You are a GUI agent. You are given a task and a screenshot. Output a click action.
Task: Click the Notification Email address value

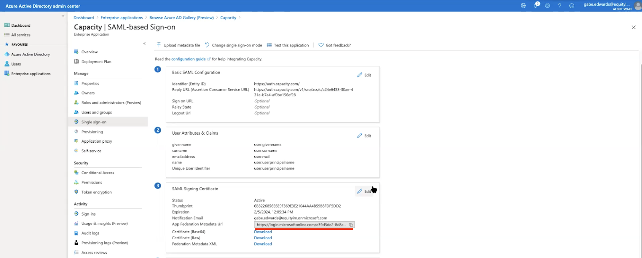tap(291, 218)
